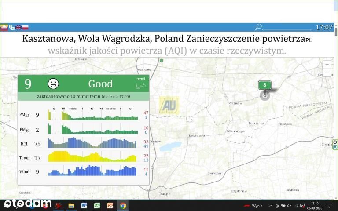Viewport: 338px width, 211px height.
Task: Click the wind maximum value 11
Action: [x=146, y=170]
